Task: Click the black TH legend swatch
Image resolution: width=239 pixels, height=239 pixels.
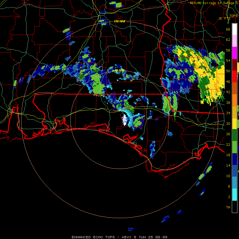Action: point(234,207)
